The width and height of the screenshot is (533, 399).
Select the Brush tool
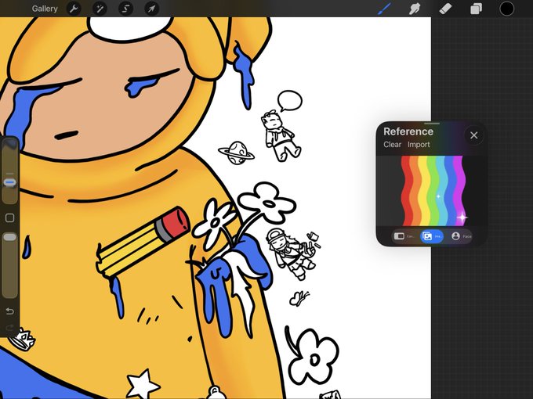tap(384, 9)
